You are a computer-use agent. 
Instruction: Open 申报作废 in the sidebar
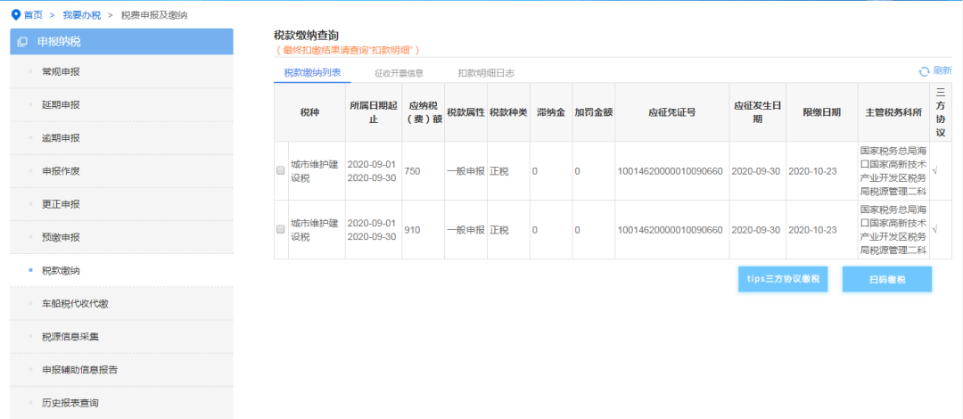pos(121,171)
